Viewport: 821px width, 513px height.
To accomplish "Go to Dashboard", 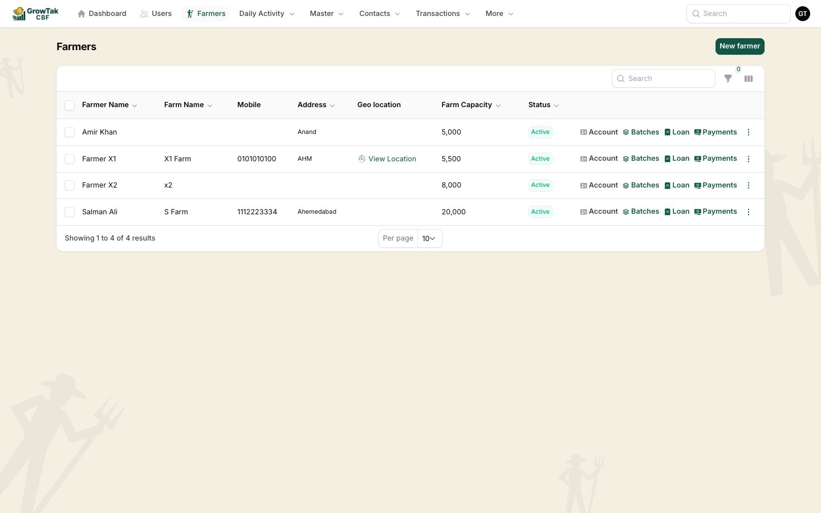I will 102,14.
